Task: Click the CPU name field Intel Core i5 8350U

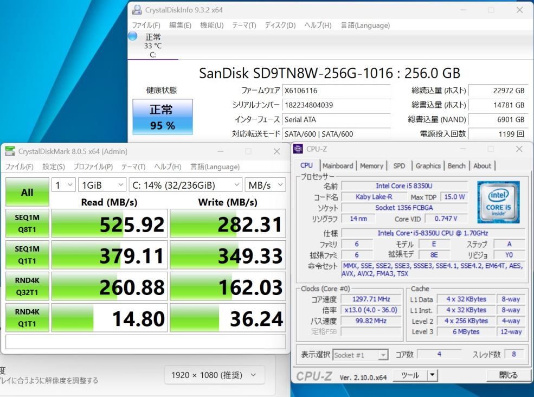Action: (404, 185)
